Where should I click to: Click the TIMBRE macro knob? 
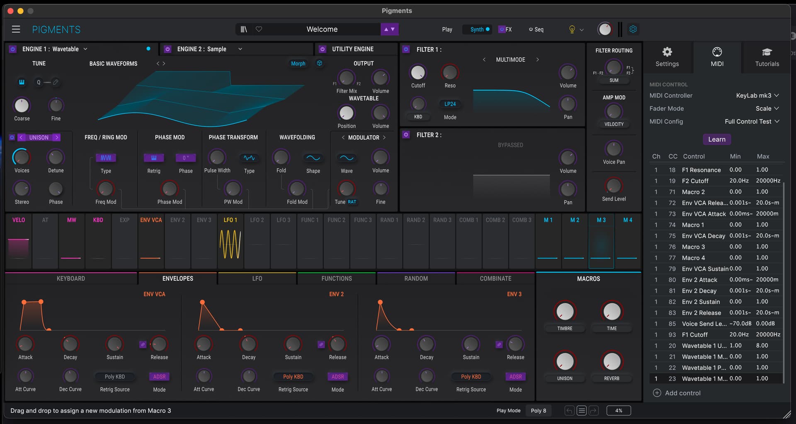point(565,311)
